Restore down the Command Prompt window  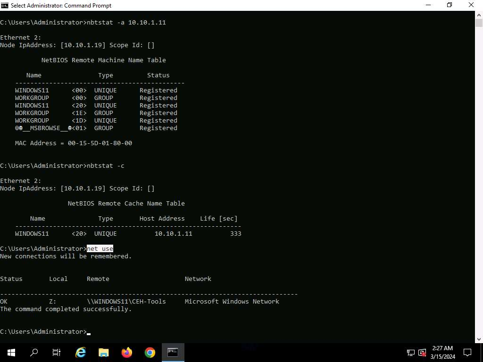point(450,5)
